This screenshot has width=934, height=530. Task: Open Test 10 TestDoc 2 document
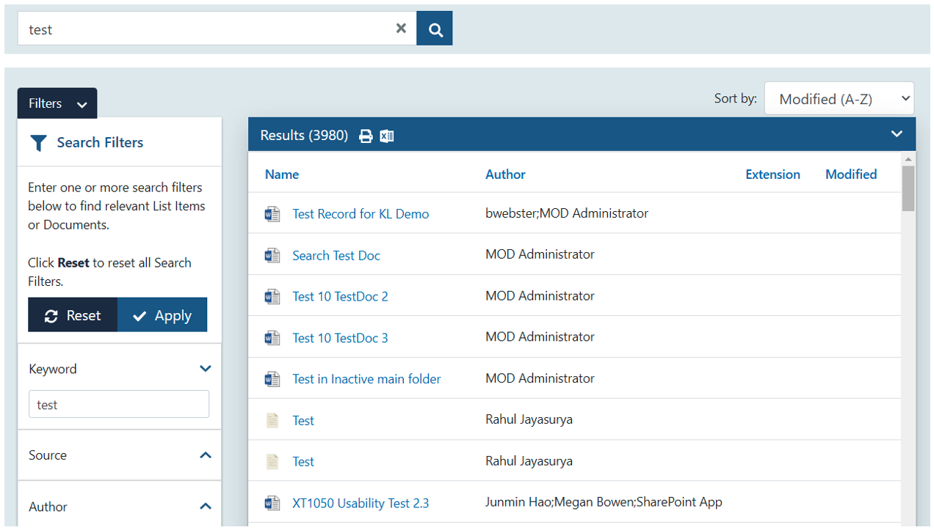click(340, 296)
